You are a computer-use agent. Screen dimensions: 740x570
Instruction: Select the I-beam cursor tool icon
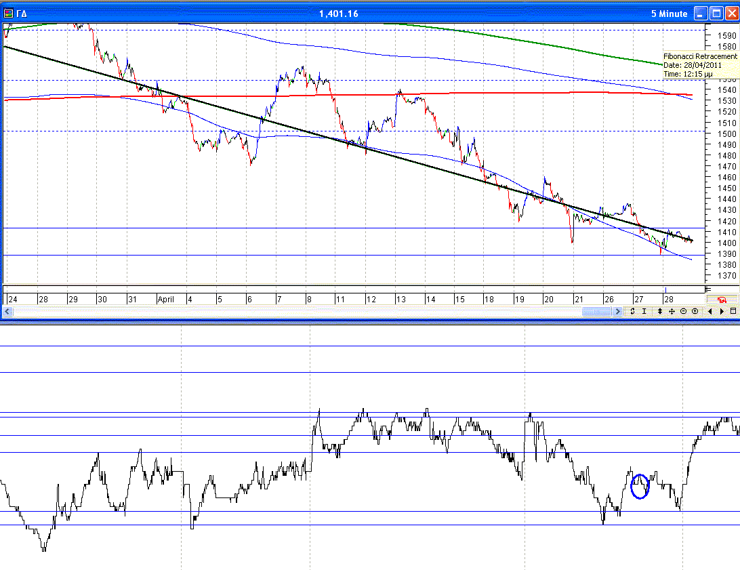[x=644, y=311]
